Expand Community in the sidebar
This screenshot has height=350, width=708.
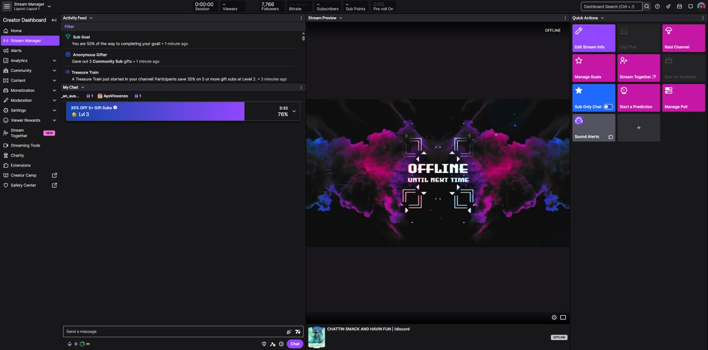tap(54, 70)
